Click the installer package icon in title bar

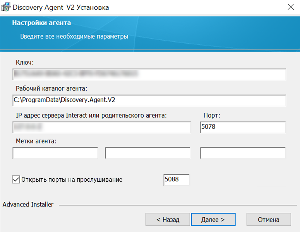pos(6,7)
